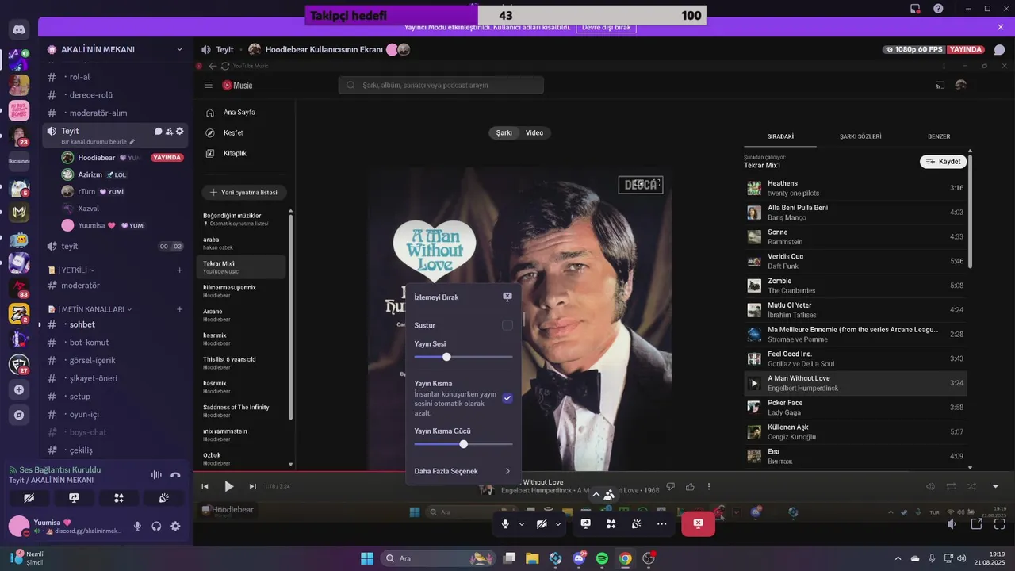Open voice noise suppression waveform icon
Image resolution: width=1015 pixels, height=571 pixels.
[156, 474]
